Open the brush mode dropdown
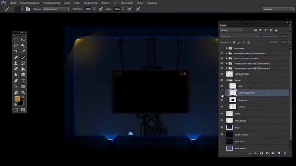 [56, 9]
